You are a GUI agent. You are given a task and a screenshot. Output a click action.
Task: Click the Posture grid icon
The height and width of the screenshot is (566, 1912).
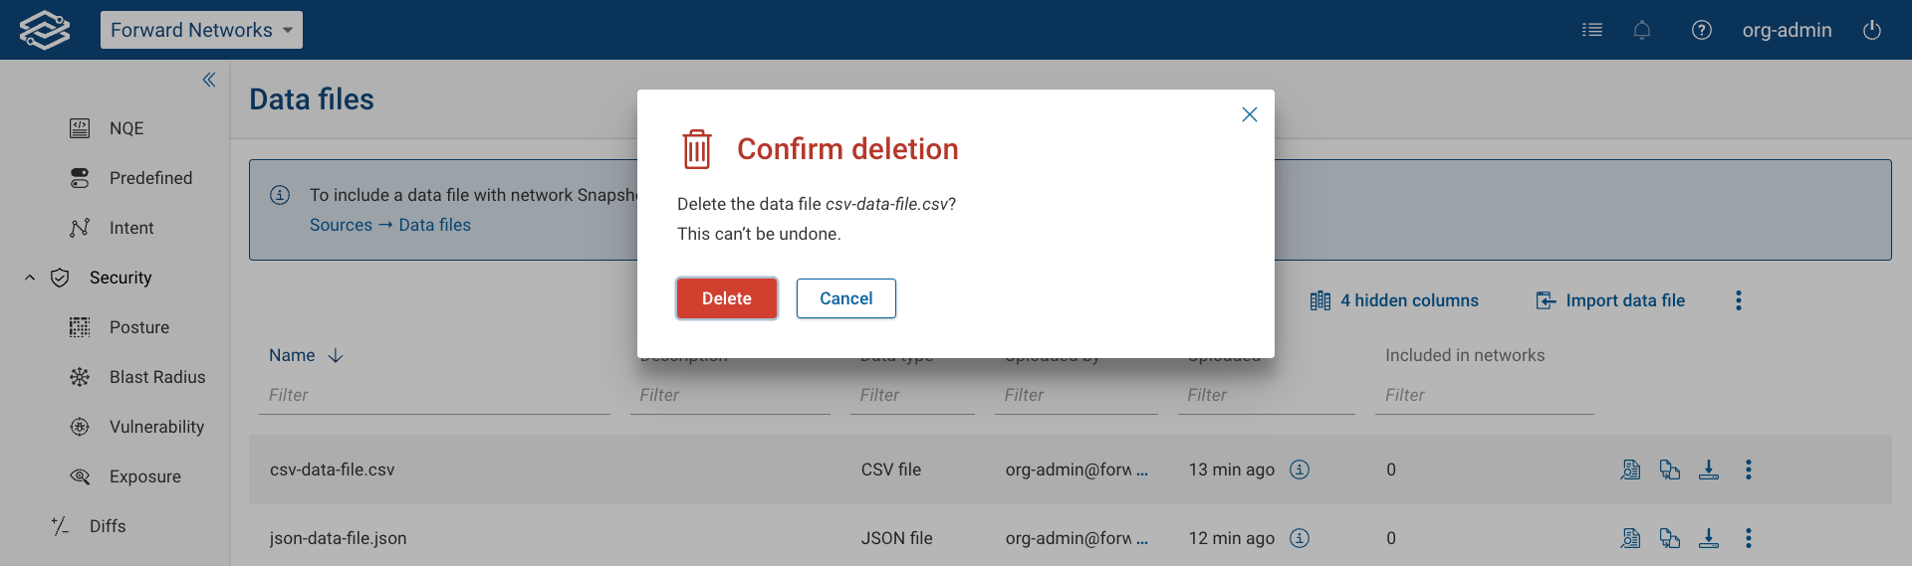tap(80, 327)
